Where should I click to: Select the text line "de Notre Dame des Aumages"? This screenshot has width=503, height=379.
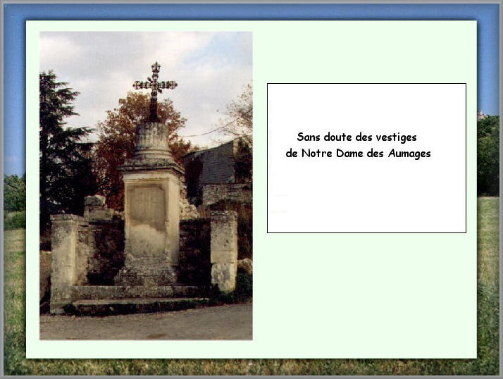[358, 154]
